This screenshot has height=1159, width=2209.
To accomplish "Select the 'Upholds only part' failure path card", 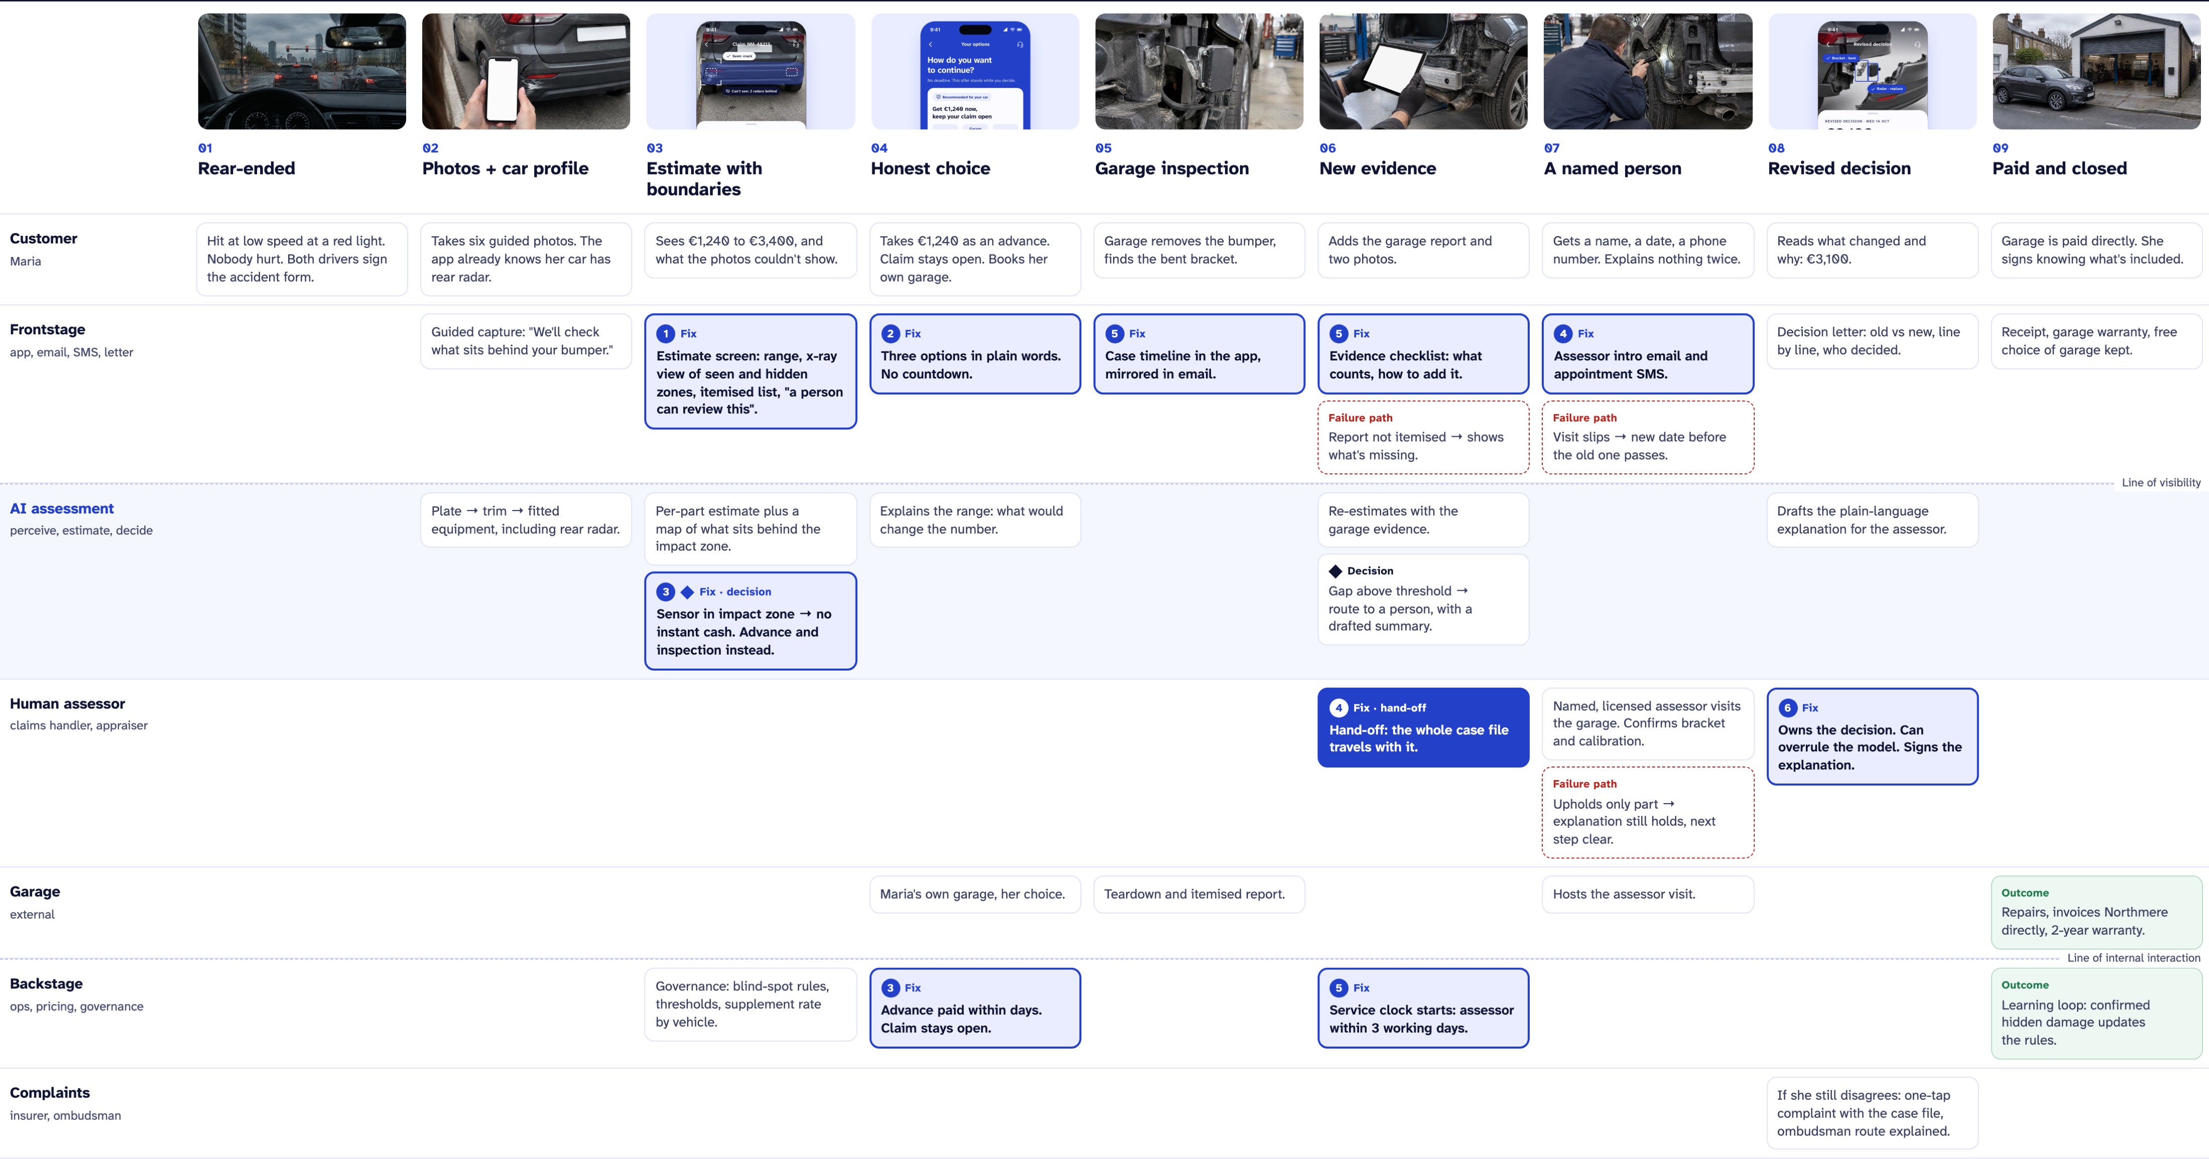I will click(1648, 813).
